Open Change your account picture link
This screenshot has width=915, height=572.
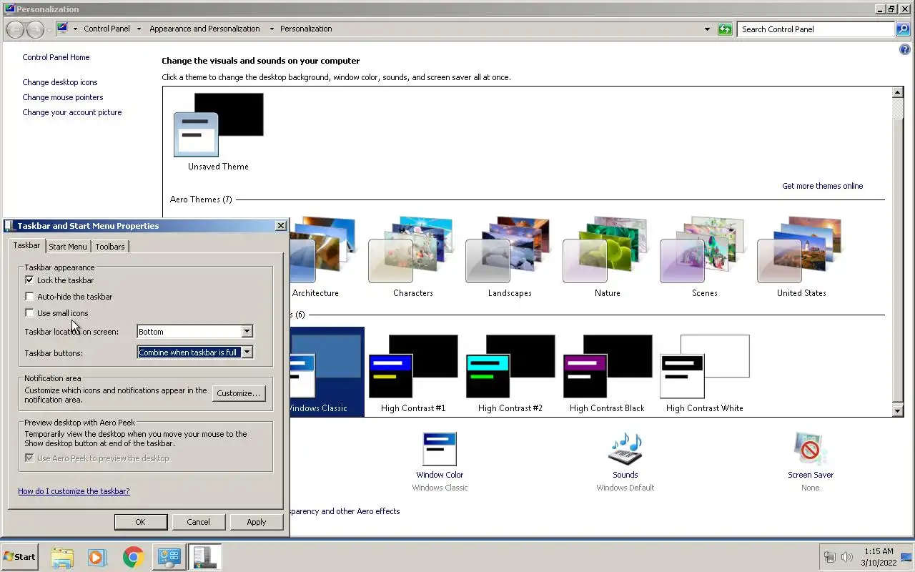point(72,112)
